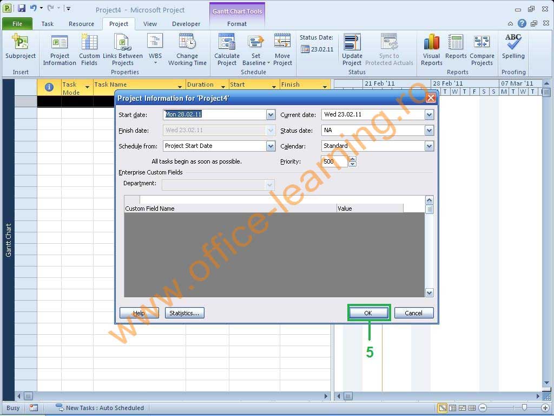Screen dimensions: 554x416
Task: Click Update Project icon
Action: [352, 49]
